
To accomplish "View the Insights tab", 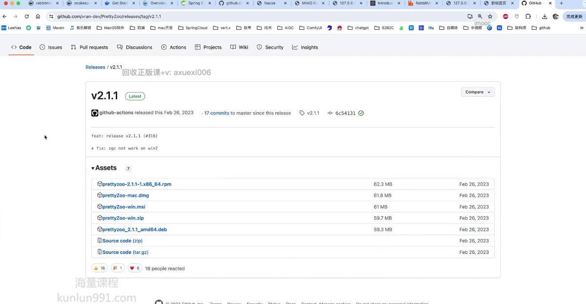I will coord(305,47).
